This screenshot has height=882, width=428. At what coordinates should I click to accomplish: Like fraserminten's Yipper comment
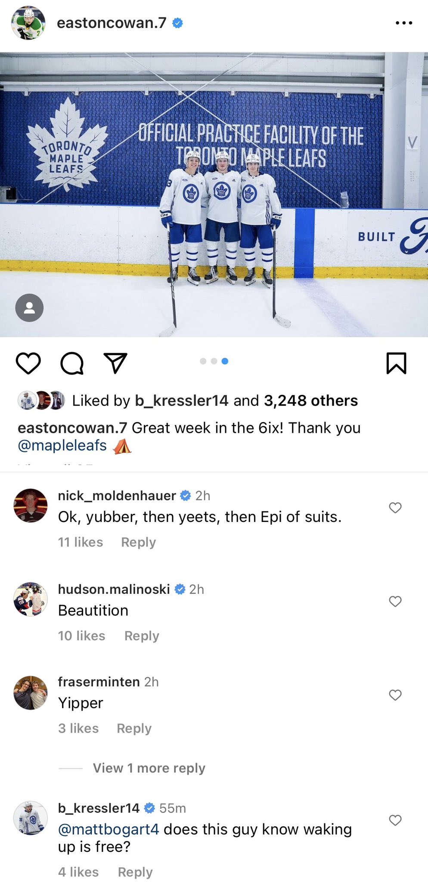click(x=395, y=695)
